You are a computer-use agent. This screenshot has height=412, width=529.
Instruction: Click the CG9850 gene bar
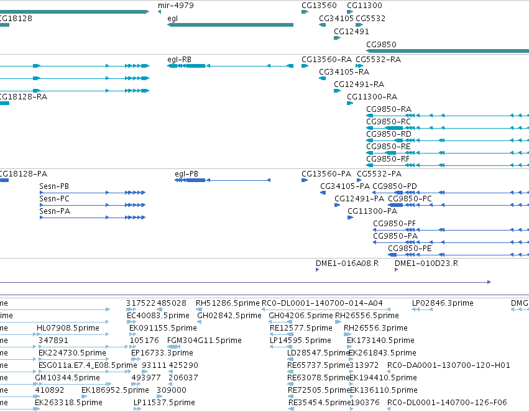(x=448, y=51)
